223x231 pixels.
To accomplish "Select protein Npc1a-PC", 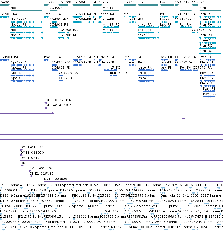I will tap(22, 76).
